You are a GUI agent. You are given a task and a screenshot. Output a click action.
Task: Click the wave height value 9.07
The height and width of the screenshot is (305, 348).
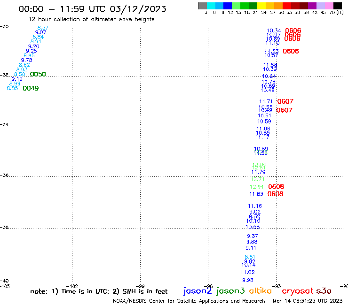[x=40, y=32]
